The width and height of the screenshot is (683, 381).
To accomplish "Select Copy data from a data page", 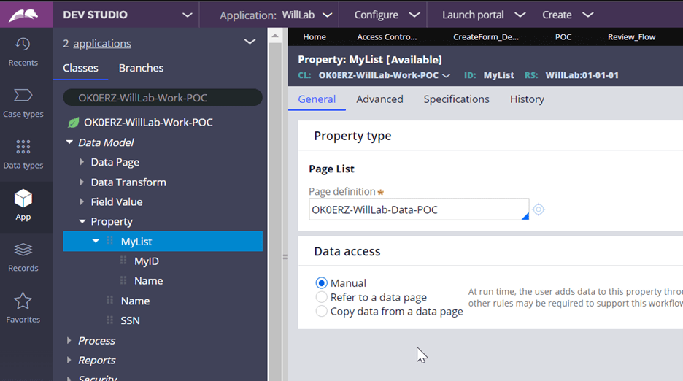I will (322, 311).
